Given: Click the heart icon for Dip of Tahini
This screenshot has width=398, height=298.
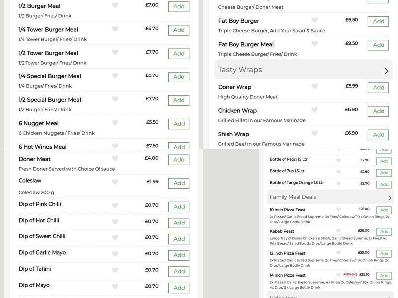Looking at the screenshot, I should coord(115,271).
